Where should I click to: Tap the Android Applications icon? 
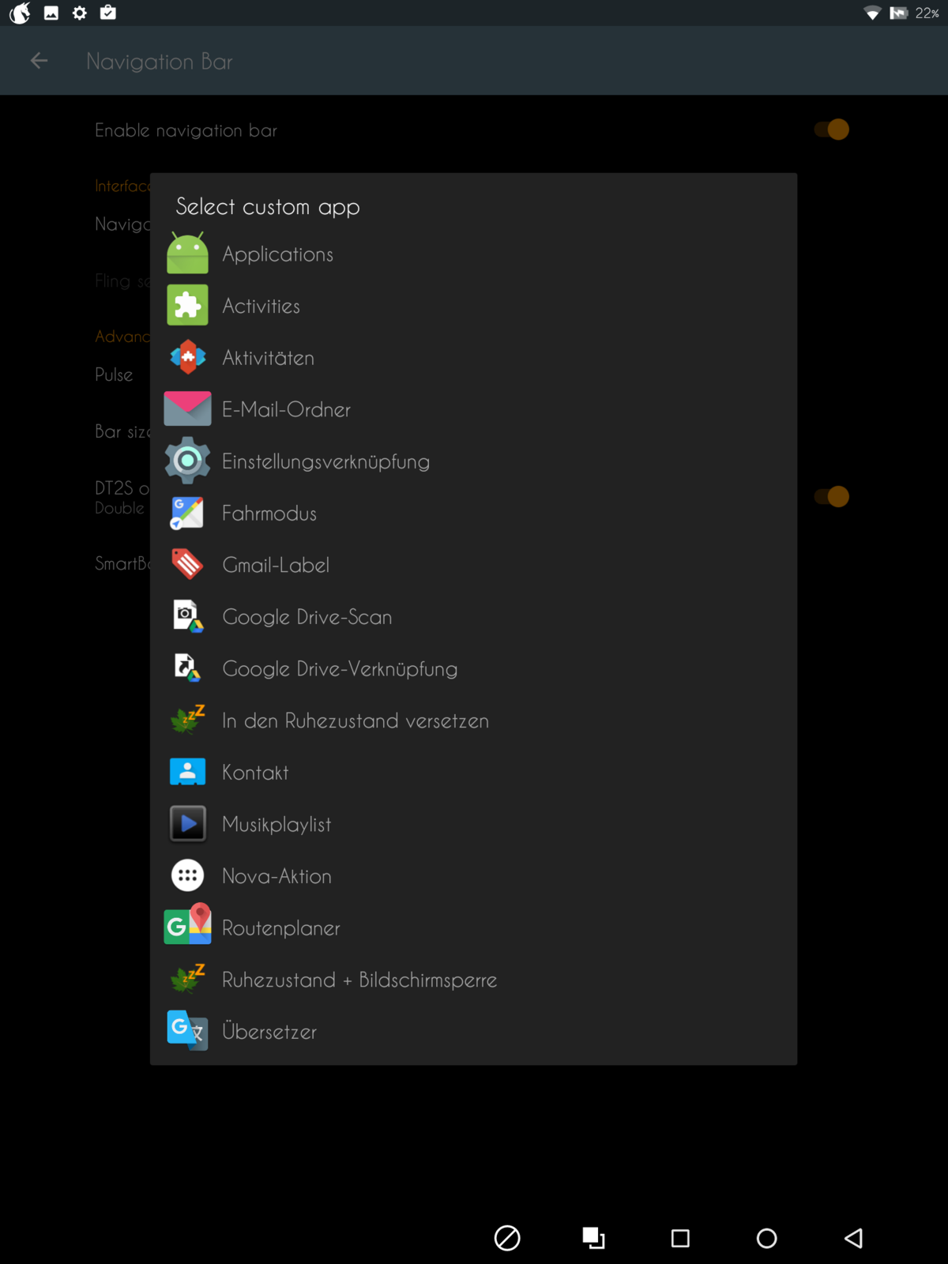coord(187,254)
